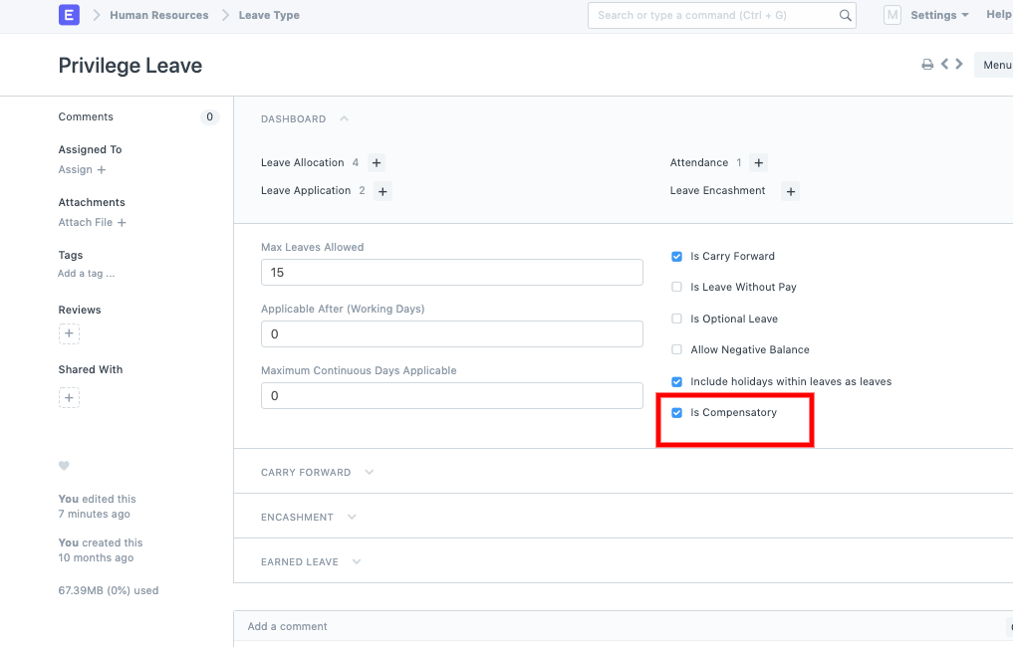
Task: Uncheck the Is Compensatory checkbox
Action: pos(677,413)
